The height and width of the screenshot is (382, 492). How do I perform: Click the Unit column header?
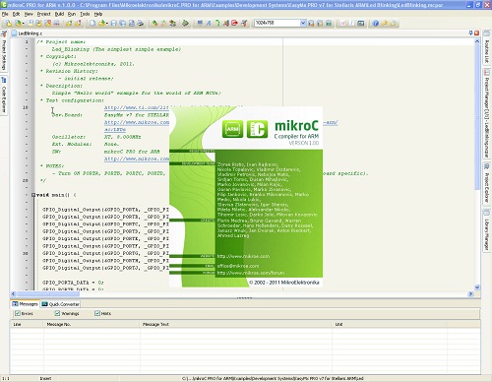[390, 324]
